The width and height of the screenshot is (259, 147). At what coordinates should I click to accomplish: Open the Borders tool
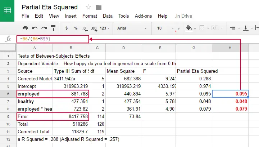click(x=202, y=28)
